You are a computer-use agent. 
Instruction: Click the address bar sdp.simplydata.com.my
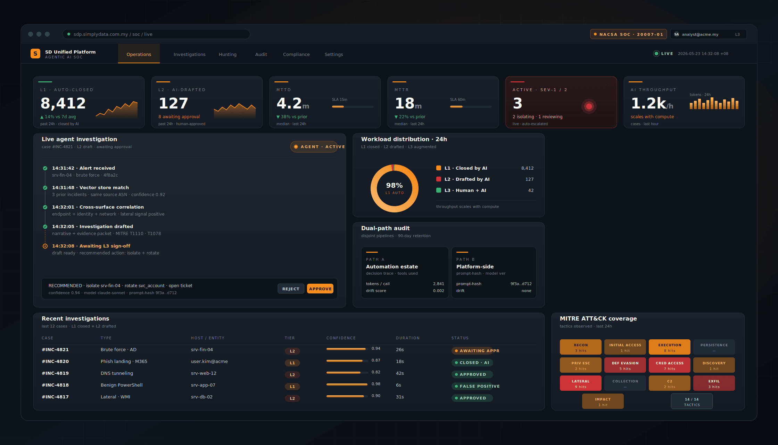156,34
